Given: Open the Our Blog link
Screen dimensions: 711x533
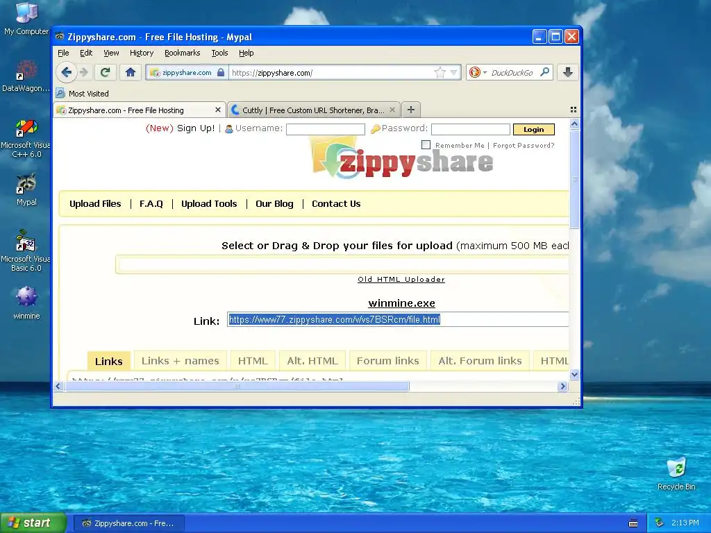Looking at the screenshot, I should tap(274, 203).
